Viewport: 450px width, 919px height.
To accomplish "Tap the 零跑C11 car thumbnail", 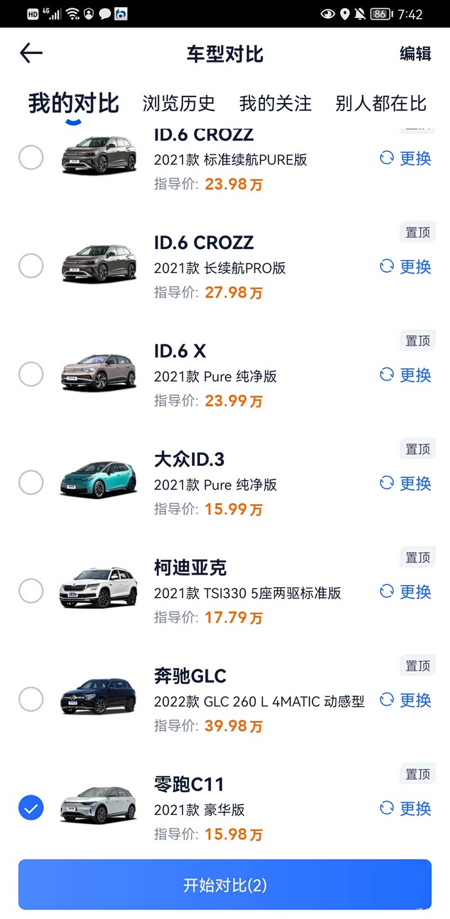I will pos(98,805).
